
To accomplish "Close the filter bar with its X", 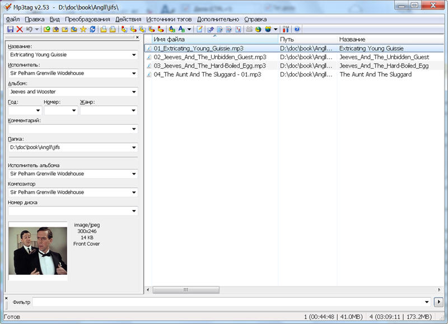I will coord(6,298).
